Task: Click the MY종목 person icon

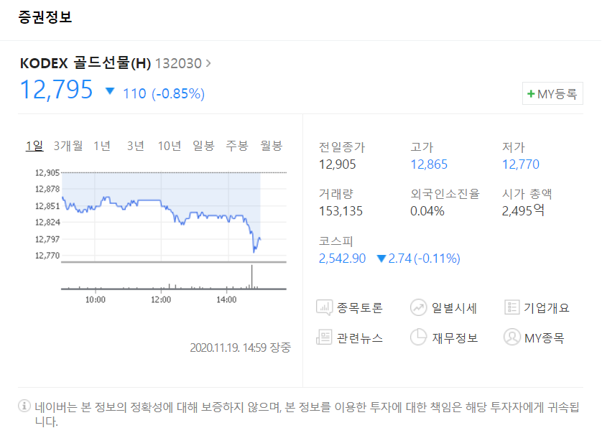Action: tap(511, 337)
